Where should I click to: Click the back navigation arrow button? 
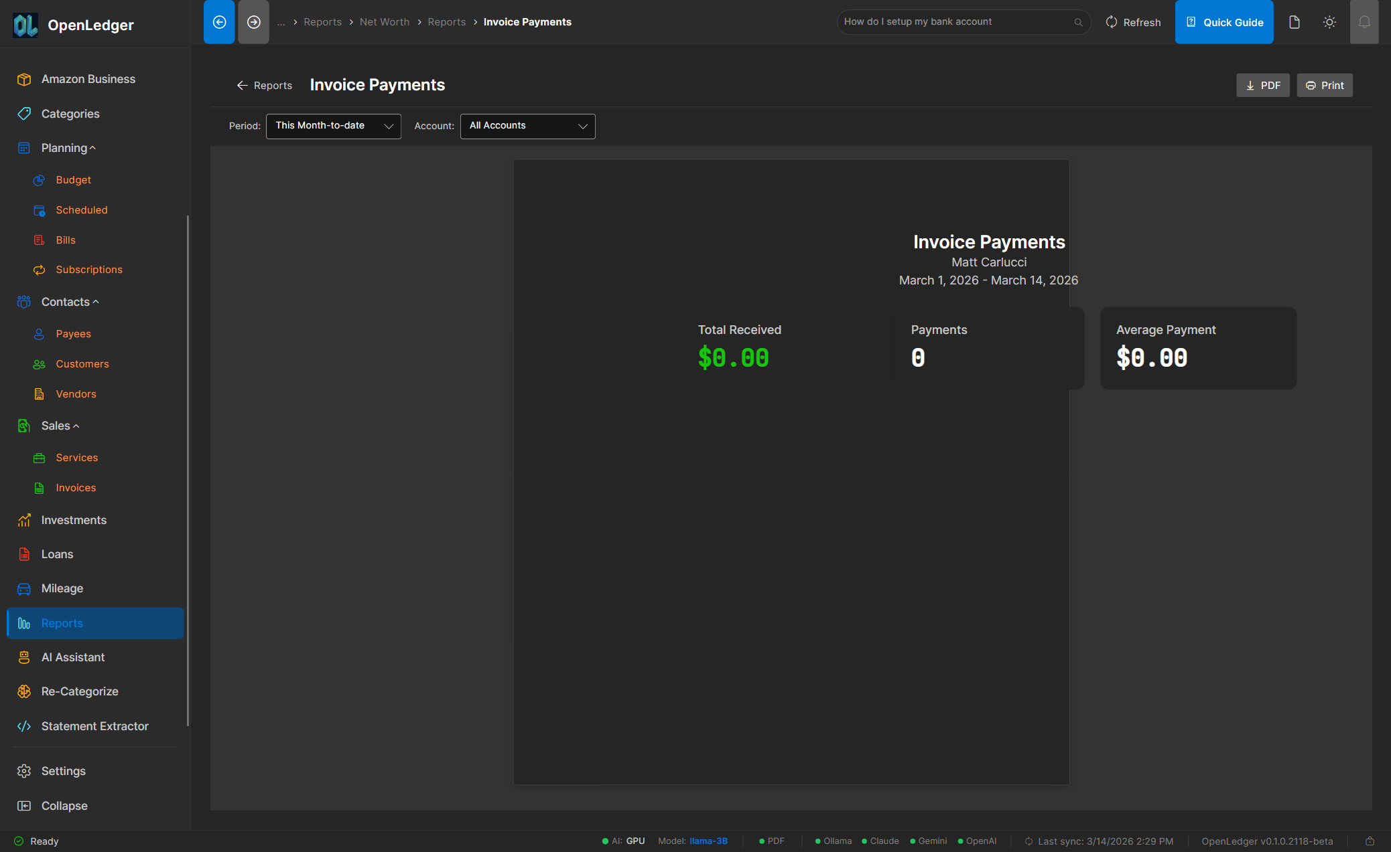coord(219,22)
